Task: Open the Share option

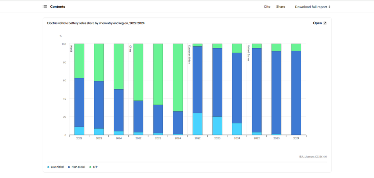Action: coord(280,7)
